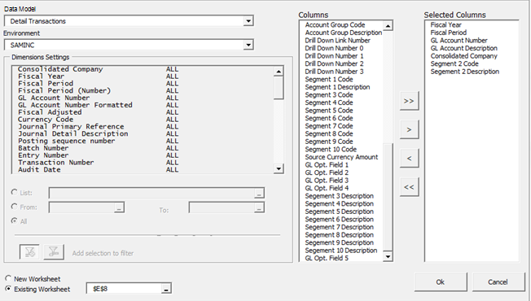Image resolution: width=531 pixels, height=301 pixels.
Task: Move all columns with >> button
Action: point(409,101)
